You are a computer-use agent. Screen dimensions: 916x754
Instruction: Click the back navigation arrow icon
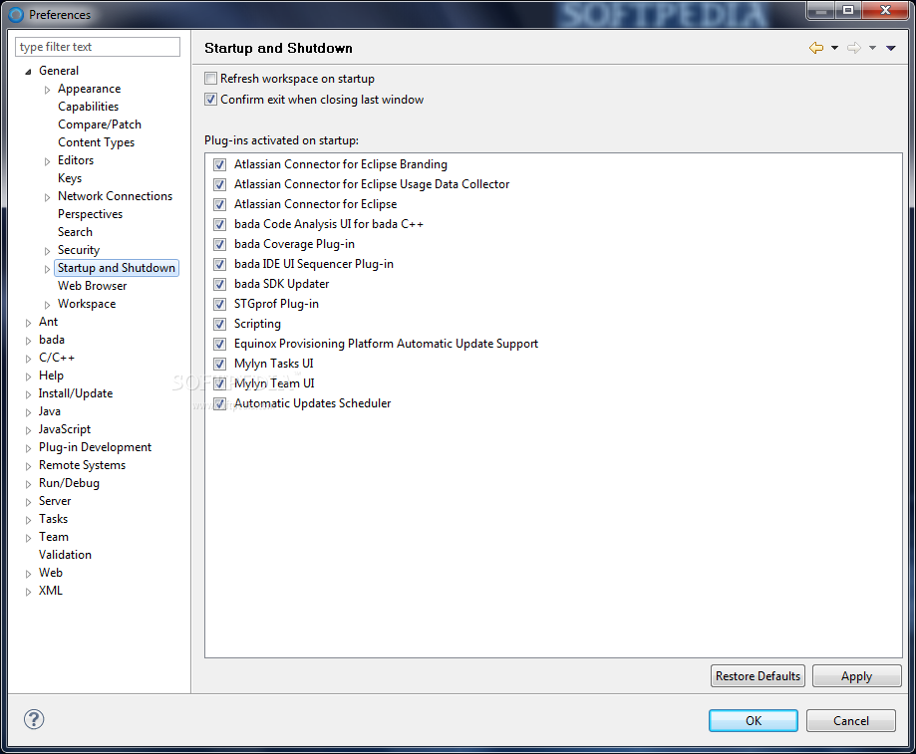[816, 48]
